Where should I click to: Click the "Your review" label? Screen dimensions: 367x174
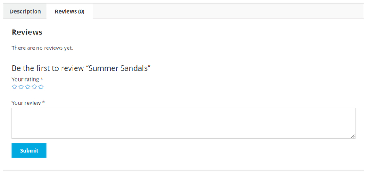point(26,103)
